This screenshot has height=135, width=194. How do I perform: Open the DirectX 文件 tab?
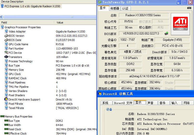click(123, 103)
